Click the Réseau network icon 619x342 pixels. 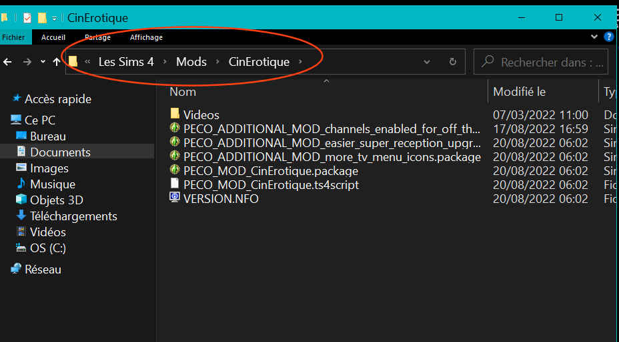16,269
